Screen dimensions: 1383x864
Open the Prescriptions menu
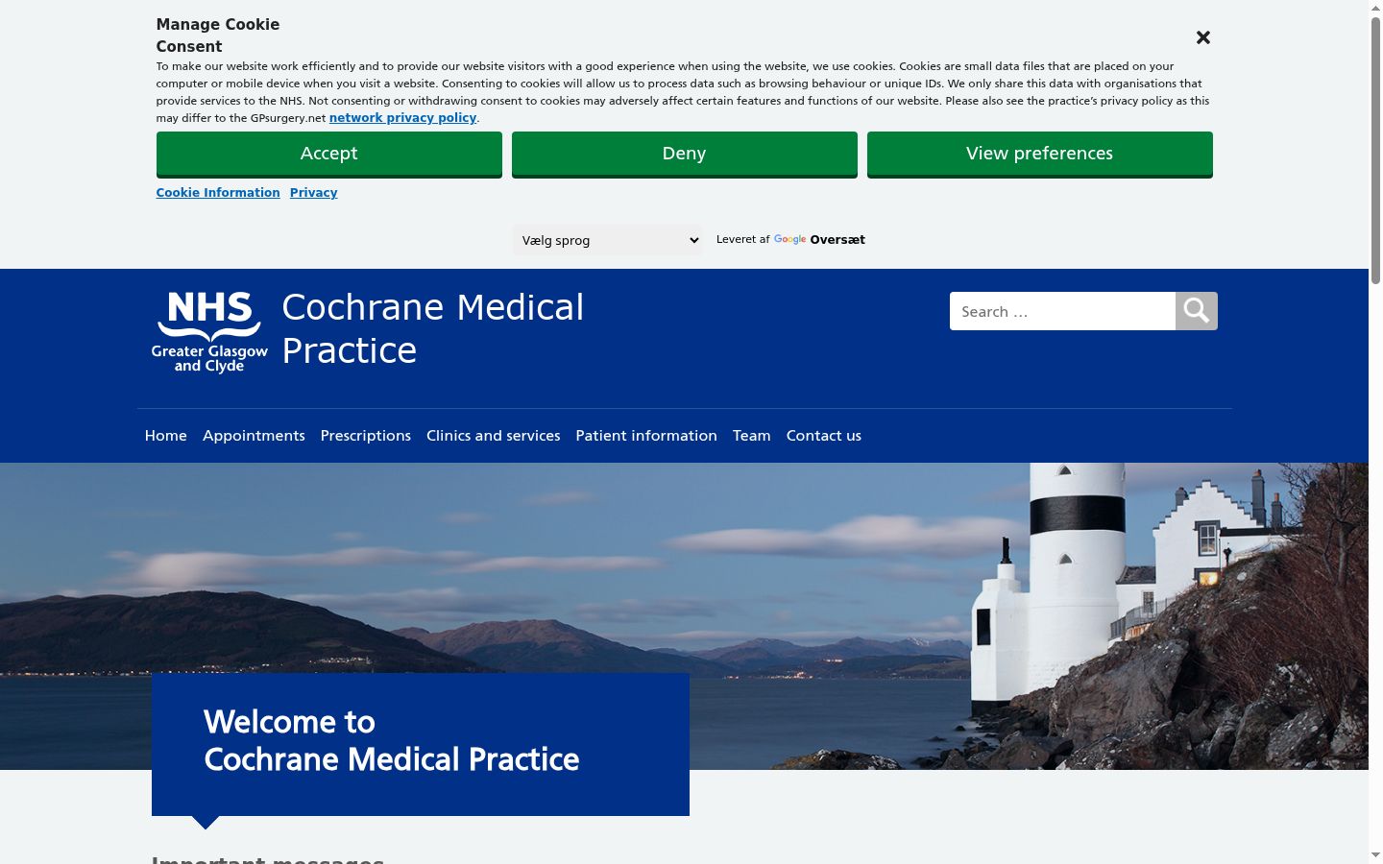point(366,436)
